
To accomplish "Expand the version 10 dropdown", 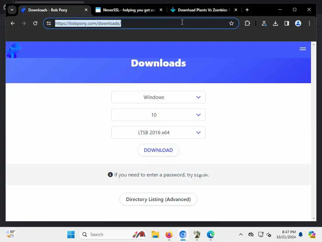I will tap(158, 115).
